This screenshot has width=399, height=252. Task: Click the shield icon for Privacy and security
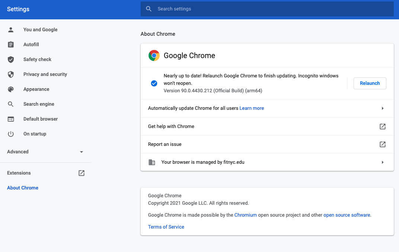pos(11,74)
